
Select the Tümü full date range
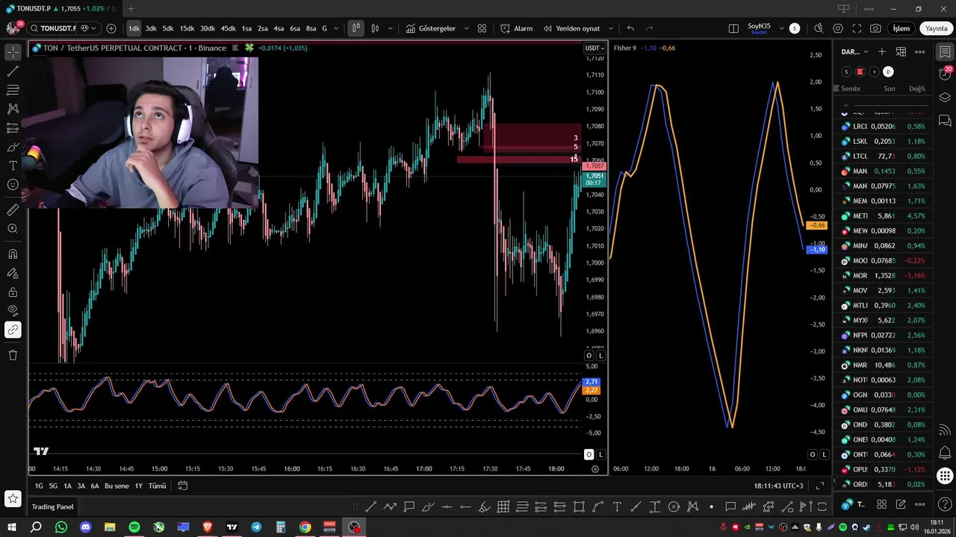157,486
